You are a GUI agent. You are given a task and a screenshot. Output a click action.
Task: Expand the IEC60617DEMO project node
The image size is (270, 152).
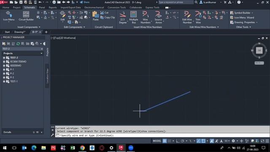(x=4, y=62)
